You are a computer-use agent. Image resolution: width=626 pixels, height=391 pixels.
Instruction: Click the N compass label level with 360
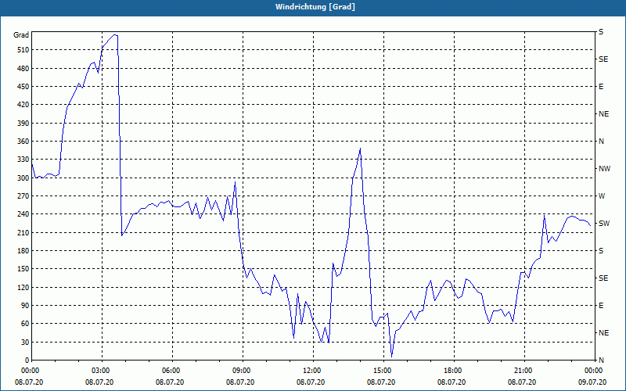pos(601,142)
